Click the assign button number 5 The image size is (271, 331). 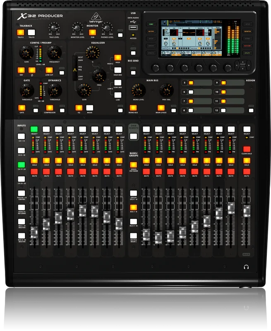pyautogui.click(x=191, y=83)
